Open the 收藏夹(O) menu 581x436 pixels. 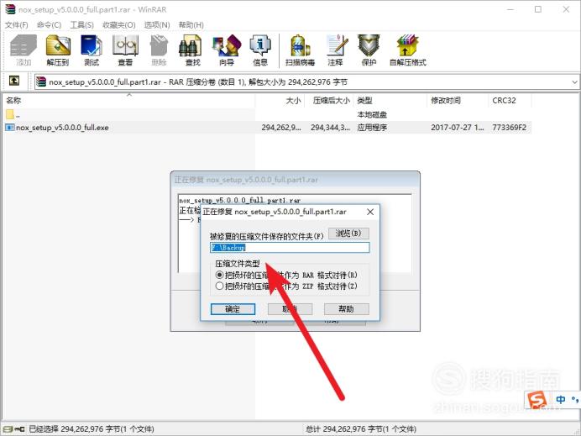[119, 25]
